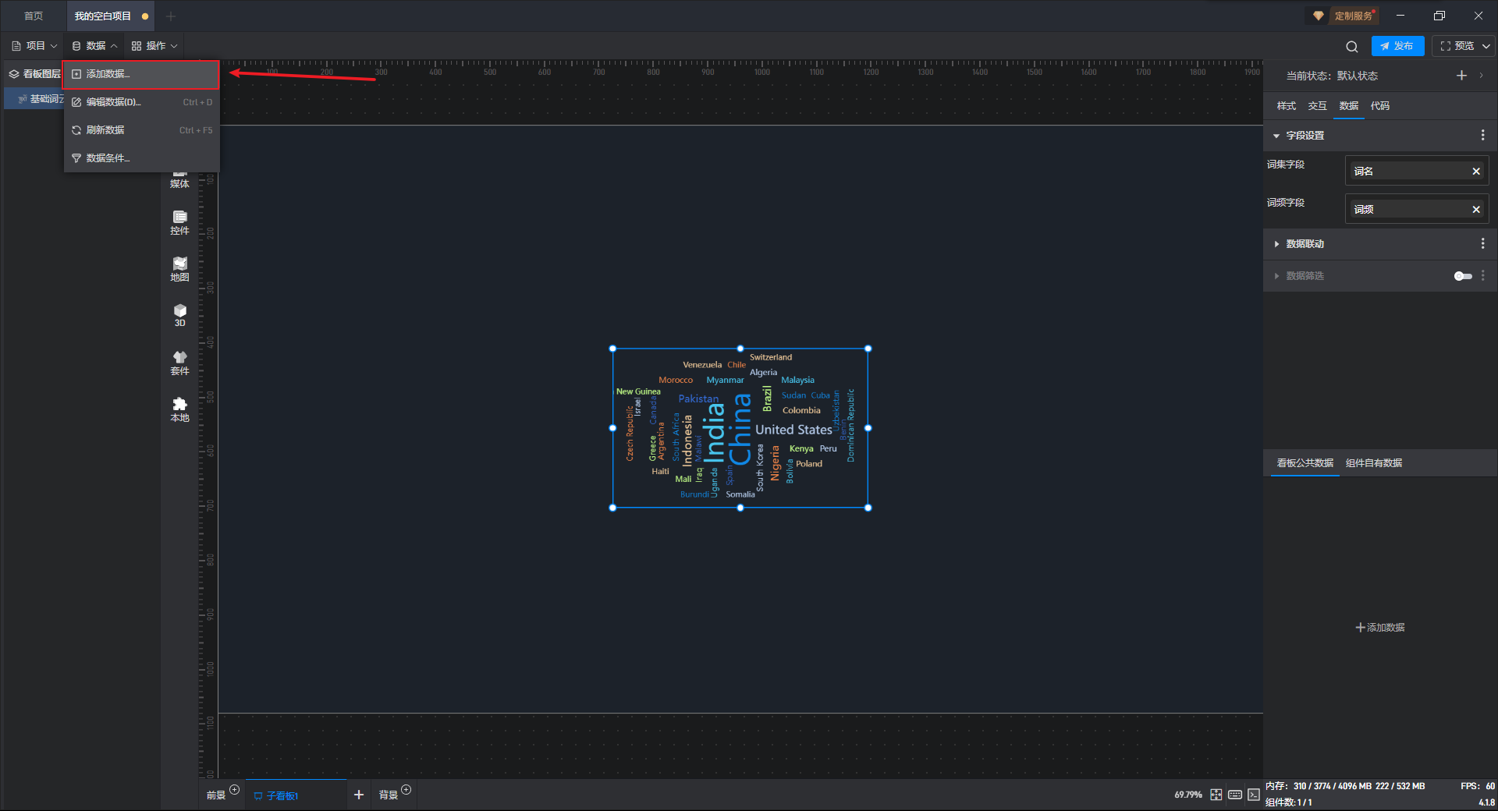Open the console terminal icon
Image resolution: width=1498 pixels, height=811 pixels.
pos(1254,795)
